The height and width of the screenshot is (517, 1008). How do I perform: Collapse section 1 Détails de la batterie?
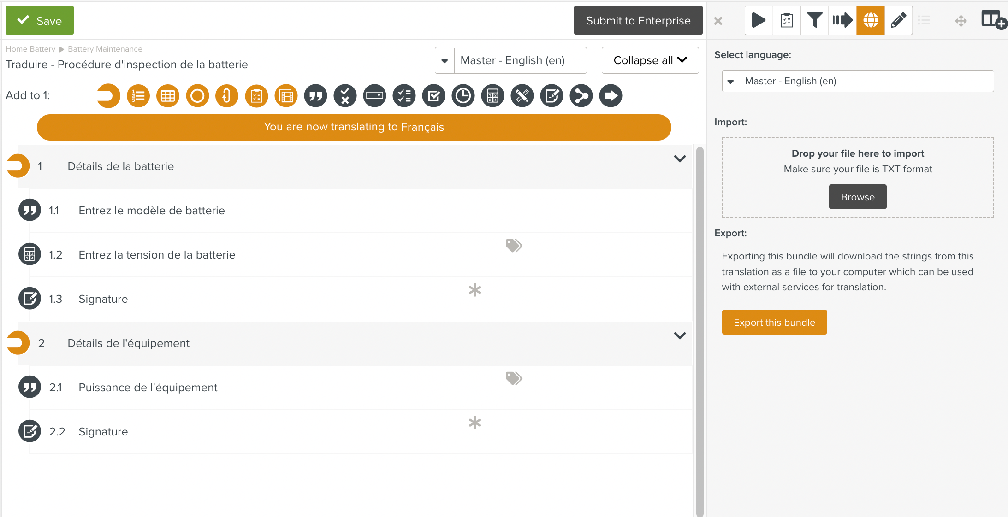[x=680, y=159]
